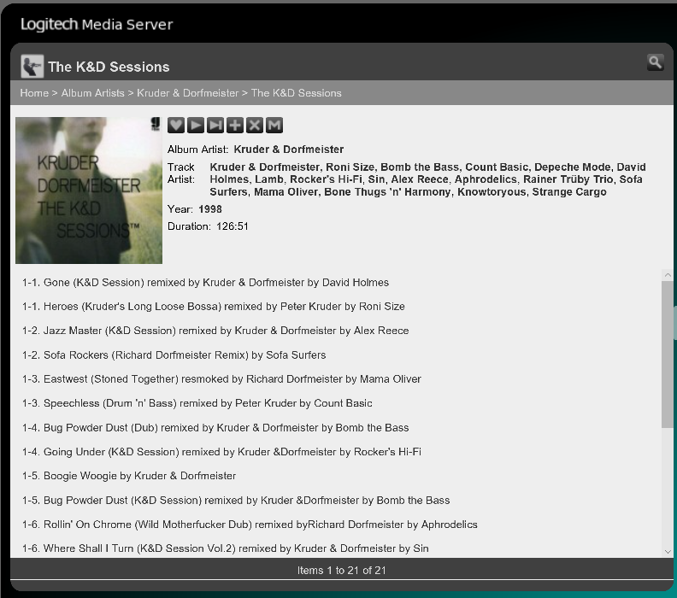Click the X remove-from-playlist icon
Viewport: 677px width, 598px height.
[255, 126]
